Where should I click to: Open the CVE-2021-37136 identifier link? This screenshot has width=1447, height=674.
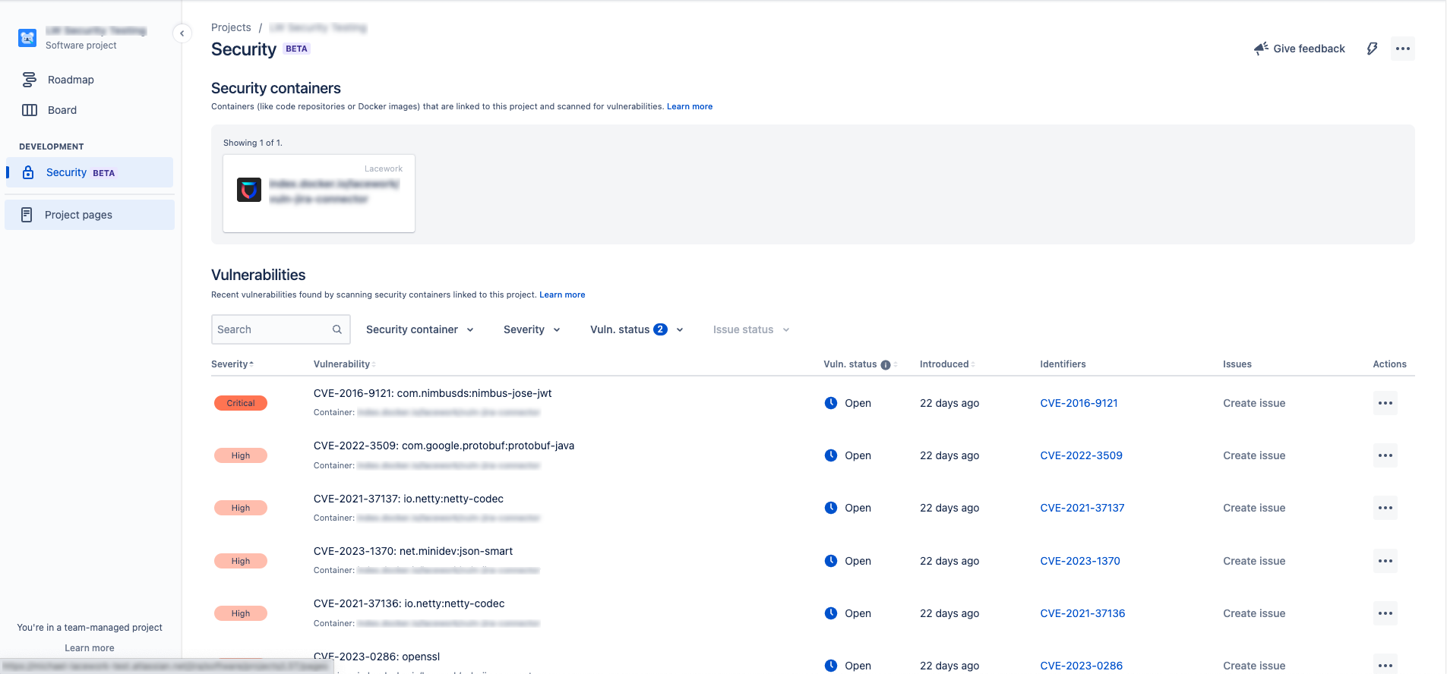(x=1082, y=613)
